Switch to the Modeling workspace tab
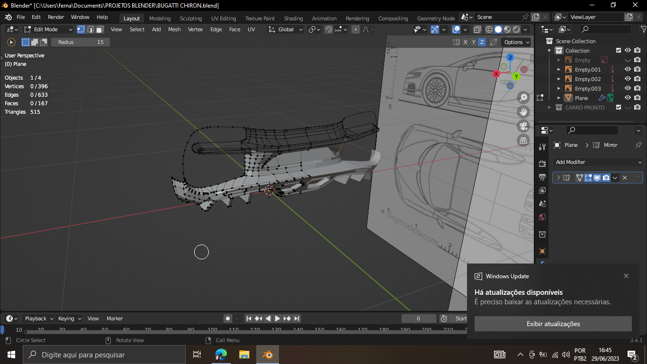The width and height of the screenshot is (647, 364). tap(160, 18)
